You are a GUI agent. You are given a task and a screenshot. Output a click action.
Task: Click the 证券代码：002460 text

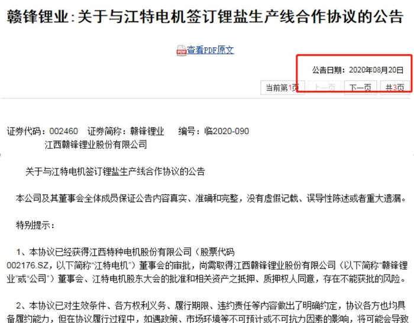(42, 131)
